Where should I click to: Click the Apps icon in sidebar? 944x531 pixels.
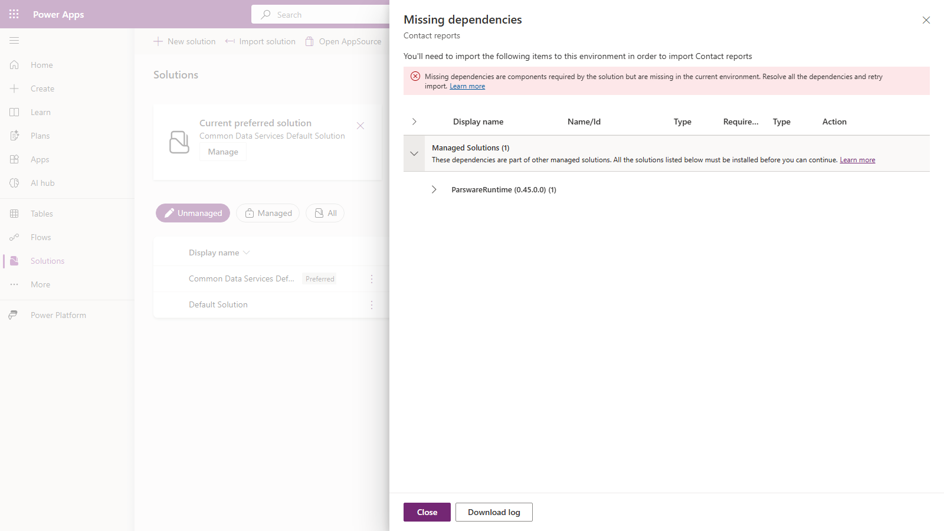click(x=14, y=159)
